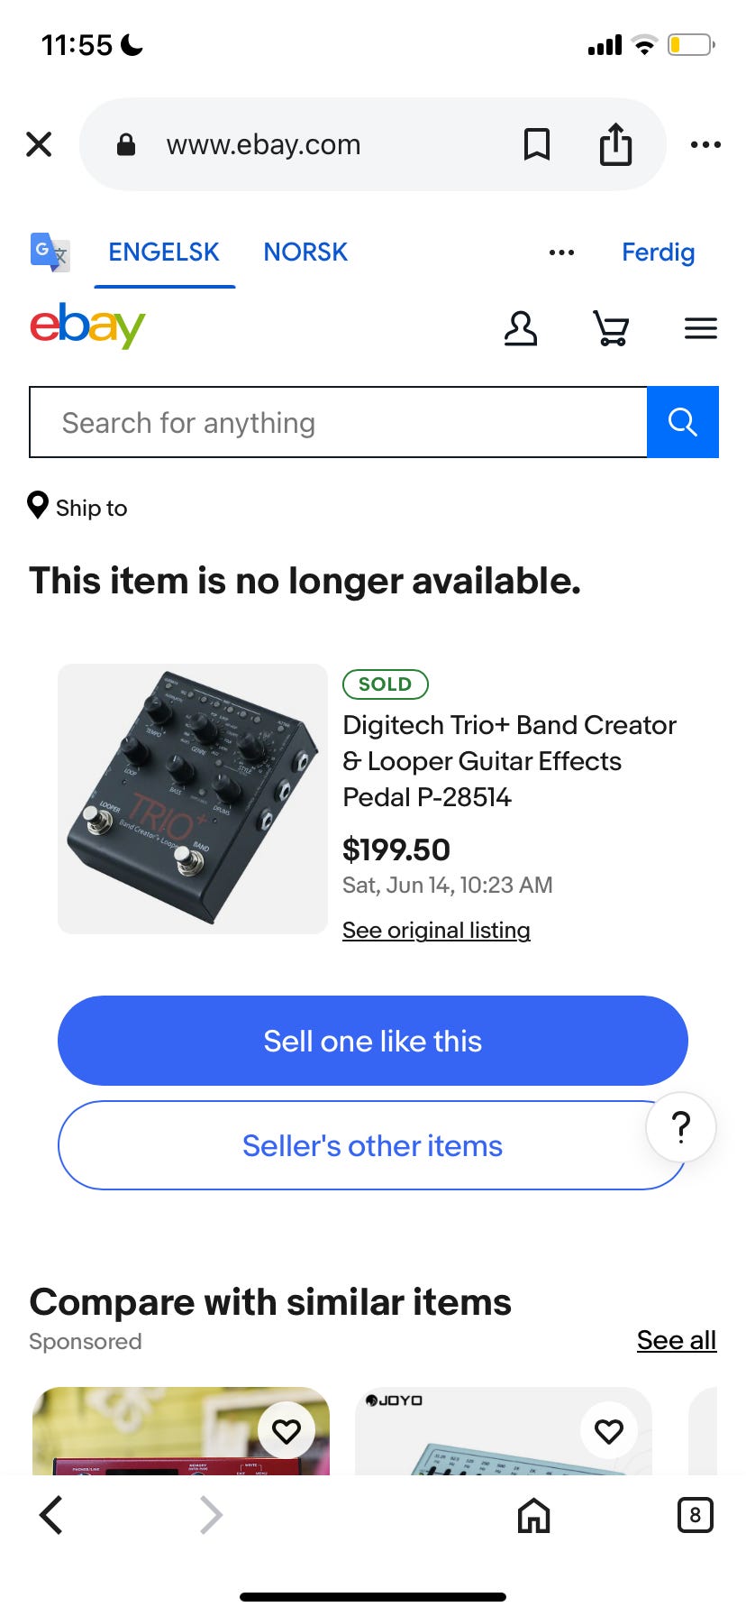Favorite the JOYO item with heart
Viewport: 746px width, 1616px height.
click(609, 1430)
